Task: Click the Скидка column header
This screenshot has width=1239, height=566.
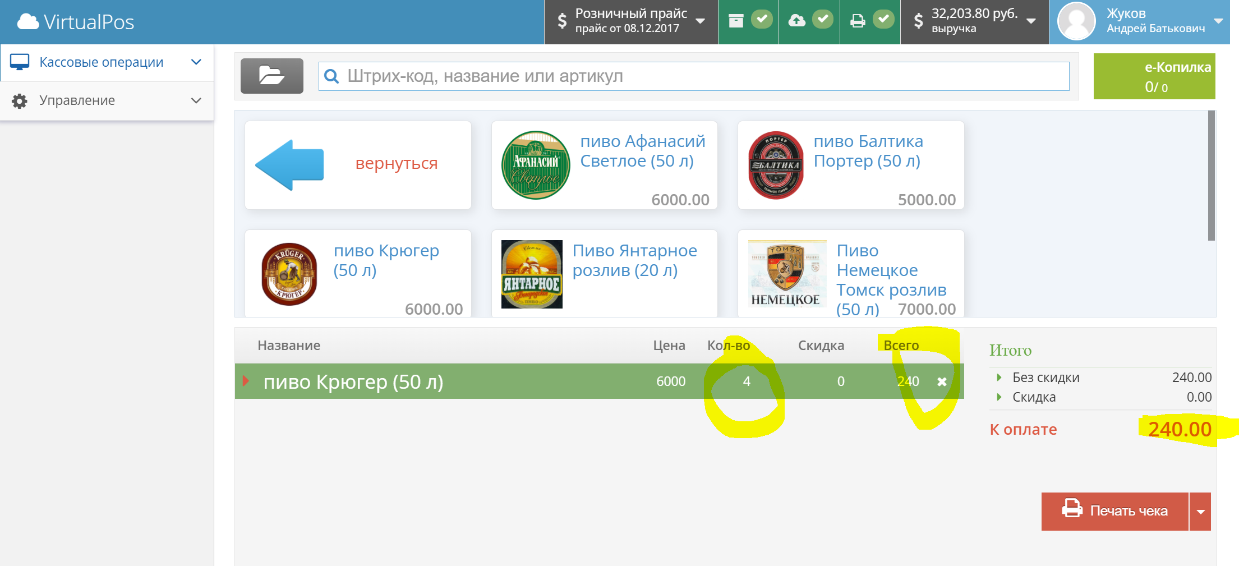Action: [821, 346]
